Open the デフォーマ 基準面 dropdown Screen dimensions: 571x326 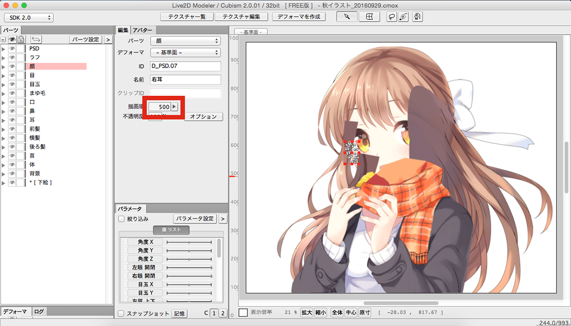click(185, 53)
